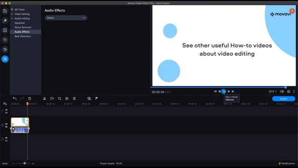Select the video clip thumbnail on timeline
Viewport: 298px width, 168px height.
[x=20, y=122]
